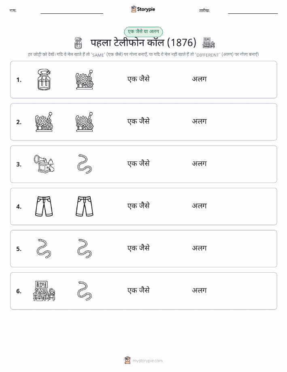
Task: Click the left wire icon in row 5
Action: pos(44,249)
